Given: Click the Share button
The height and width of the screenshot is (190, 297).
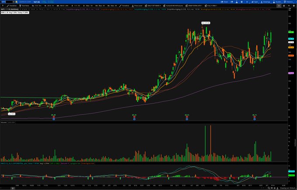Looking at the screenshot, I should (x=224, y=2).
